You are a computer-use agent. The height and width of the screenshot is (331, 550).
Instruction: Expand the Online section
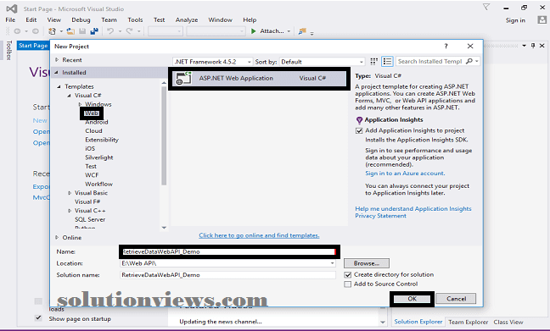(x=57, y=238)
